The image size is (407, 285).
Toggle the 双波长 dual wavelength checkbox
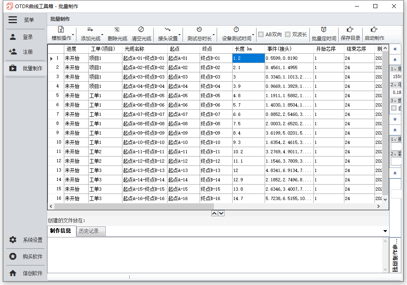pyautogui.click(x=287, y=35)
